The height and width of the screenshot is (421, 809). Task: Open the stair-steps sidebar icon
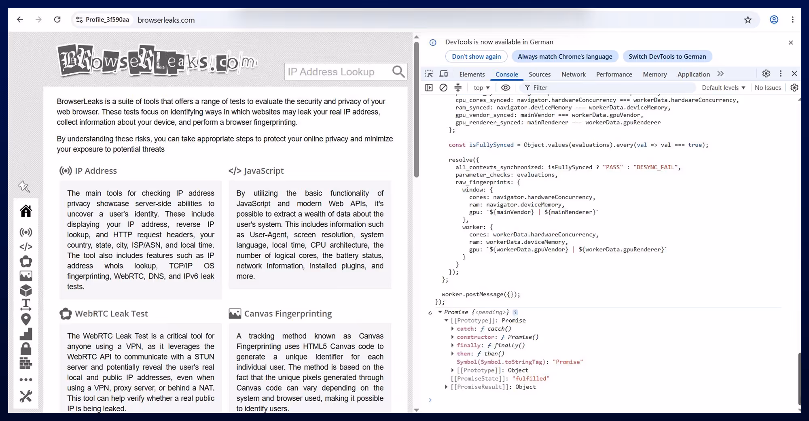(x=26, y=334)
